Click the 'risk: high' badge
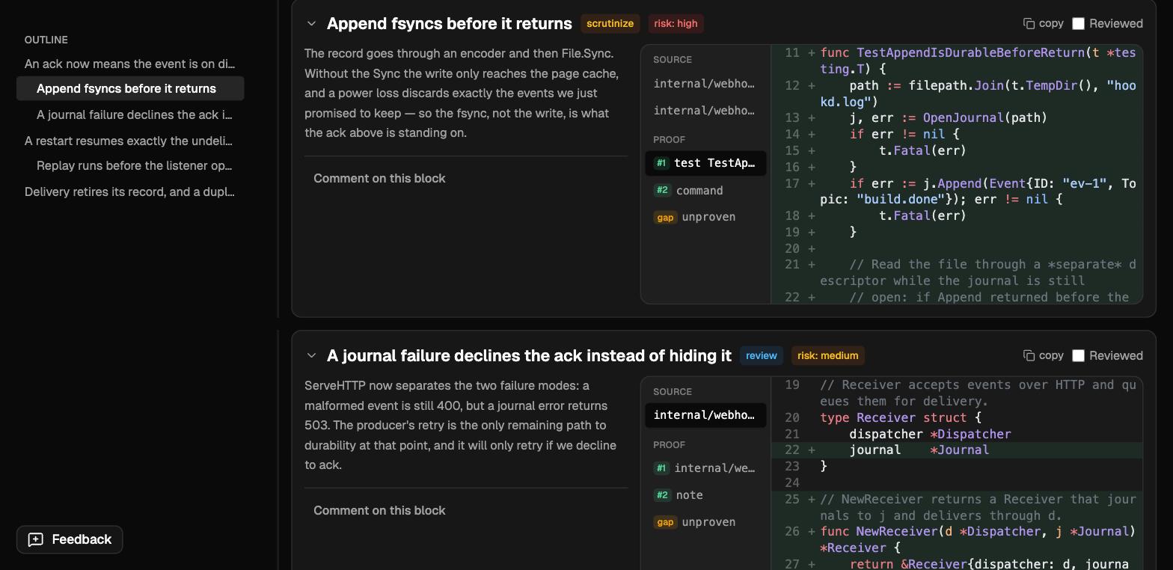 pyautogui.click(x=676, y=23)
